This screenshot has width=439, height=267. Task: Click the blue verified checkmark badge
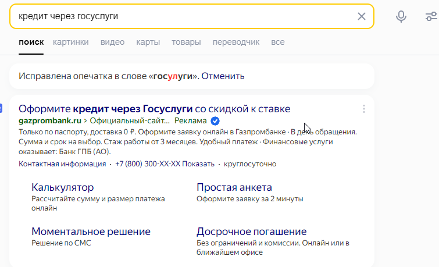pyautogui.click(x=215, y=121)
